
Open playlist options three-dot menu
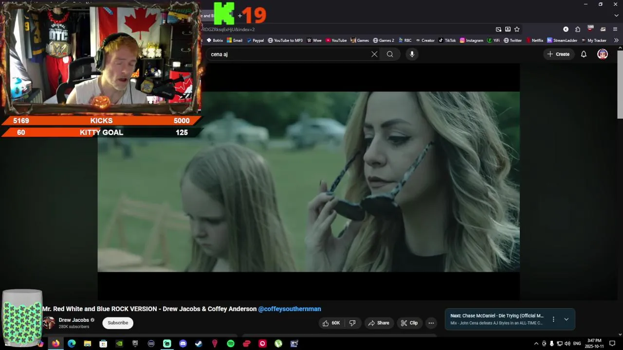coord(553,319)
